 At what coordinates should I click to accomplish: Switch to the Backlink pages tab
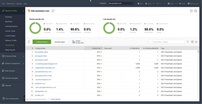[60, 42]
